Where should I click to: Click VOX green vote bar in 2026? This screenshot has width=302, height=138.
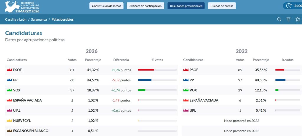(142, 90)
